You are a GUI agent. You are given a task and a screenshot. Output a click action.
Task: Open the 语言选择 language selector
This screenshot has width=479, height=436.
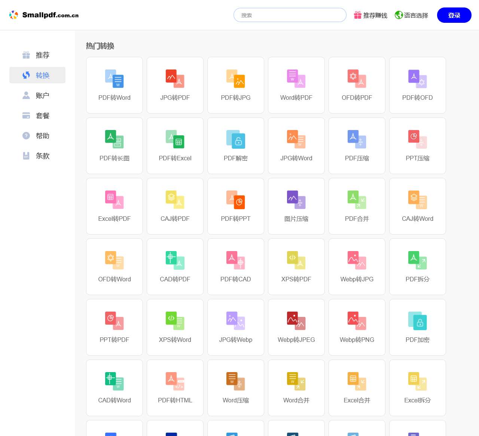coord(412,15)
